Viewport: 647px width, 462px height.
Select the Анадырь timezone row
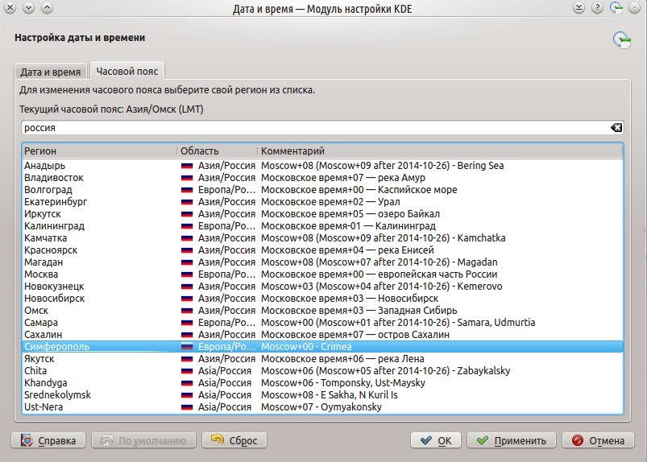[322, 166]
